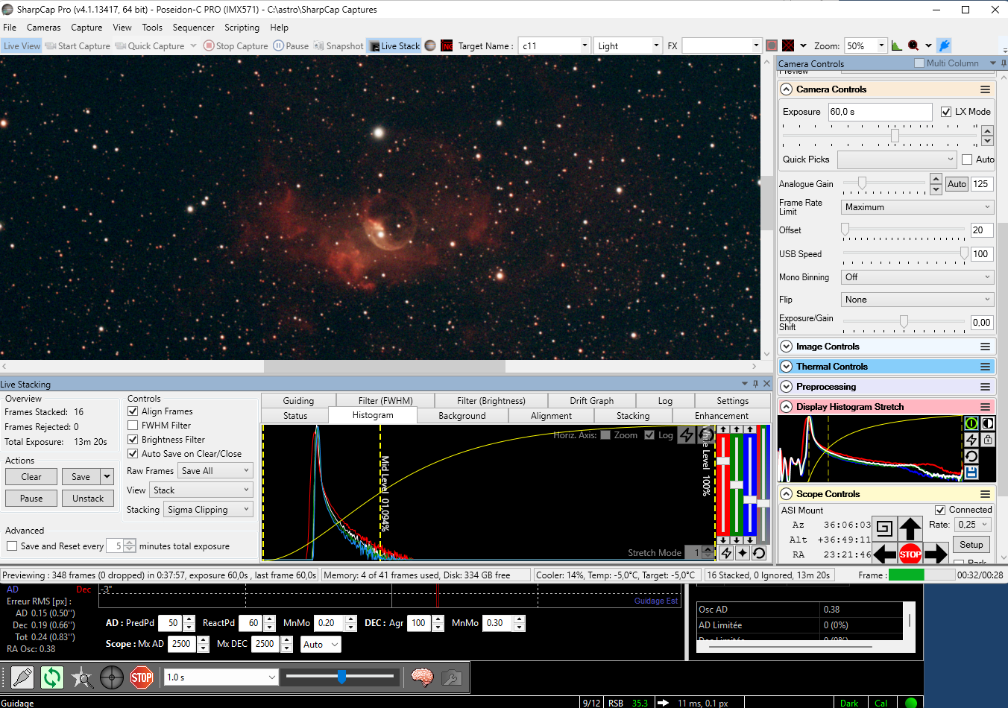Open the Cameras menu
1008x708 pixels.
coord(44,28)
